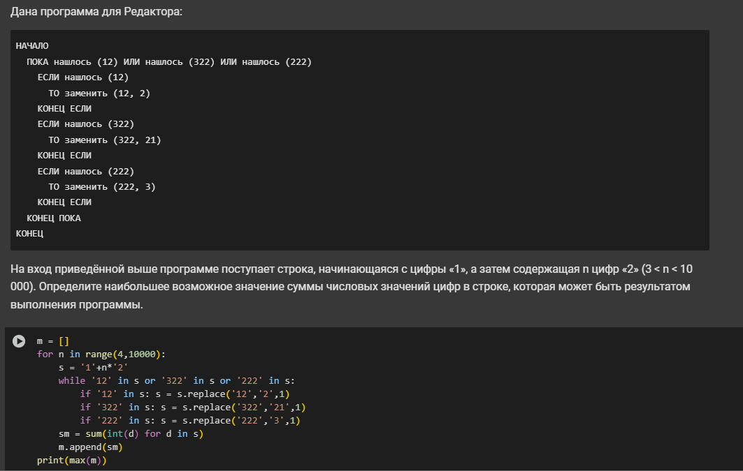Click the 'НАЧАЛО' line in the pseudocode
743x471 pixels.
32,46
